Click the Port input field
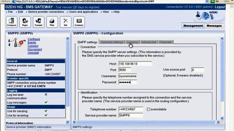This screenshot has width=234, height=131. point(125,70)
